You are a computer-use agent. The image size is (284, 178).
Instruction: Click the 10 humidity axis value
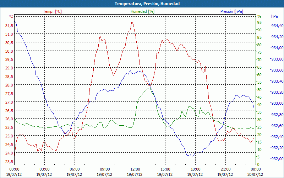(260, 150)
